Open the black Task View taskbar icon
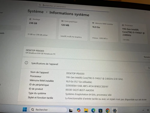The image size is (150, 113). click(x=71, y=111)
